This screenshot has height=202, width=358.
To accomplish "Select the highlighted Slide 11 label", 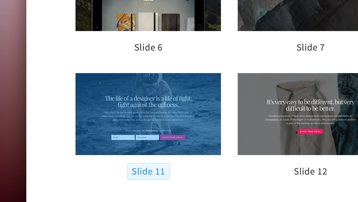I will tap(148, 171).
